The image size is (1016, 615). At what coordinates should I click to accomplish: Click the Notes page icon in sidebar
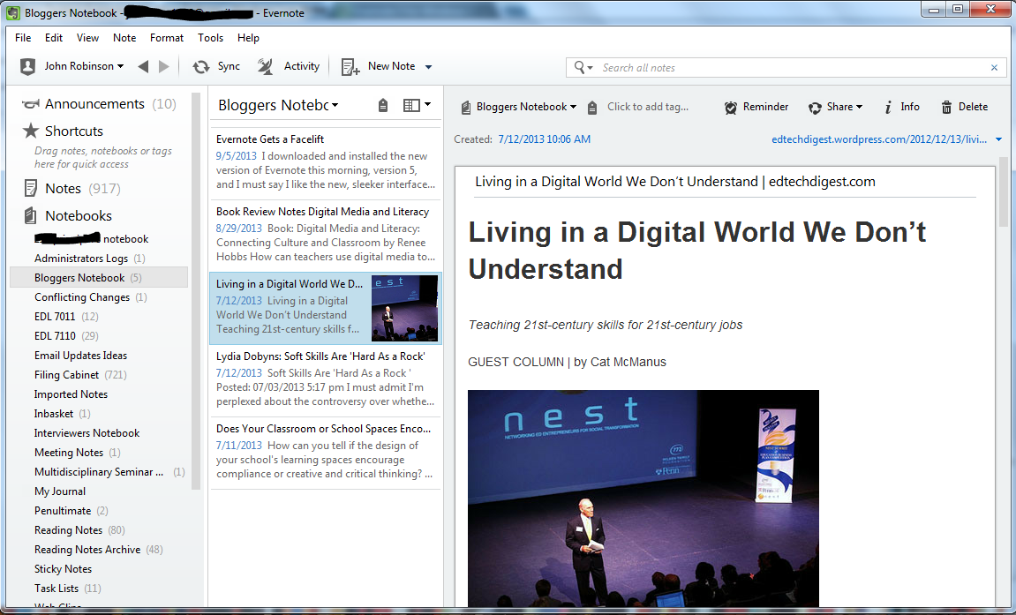(x=31, y=189)
